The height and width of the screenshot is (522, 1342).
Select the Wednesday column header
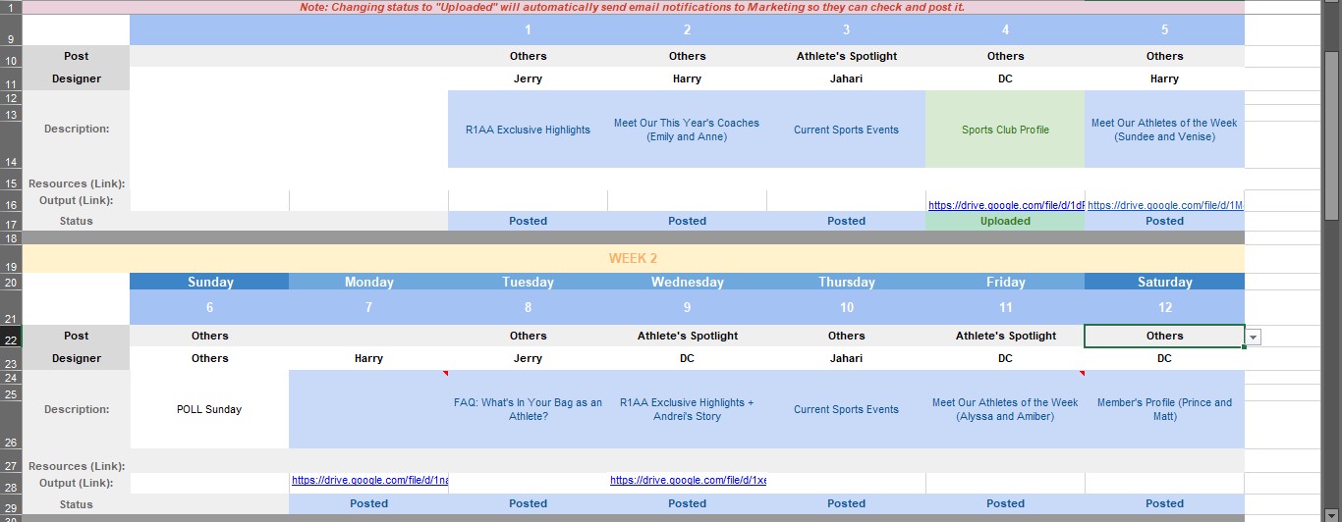pyautogui.click(x=688, y=282)
